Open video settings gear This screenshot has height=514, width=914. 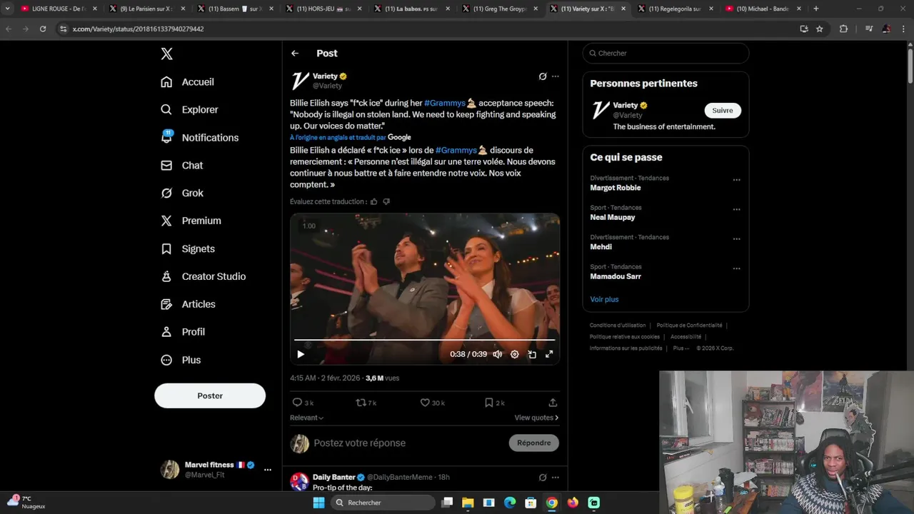514,354
